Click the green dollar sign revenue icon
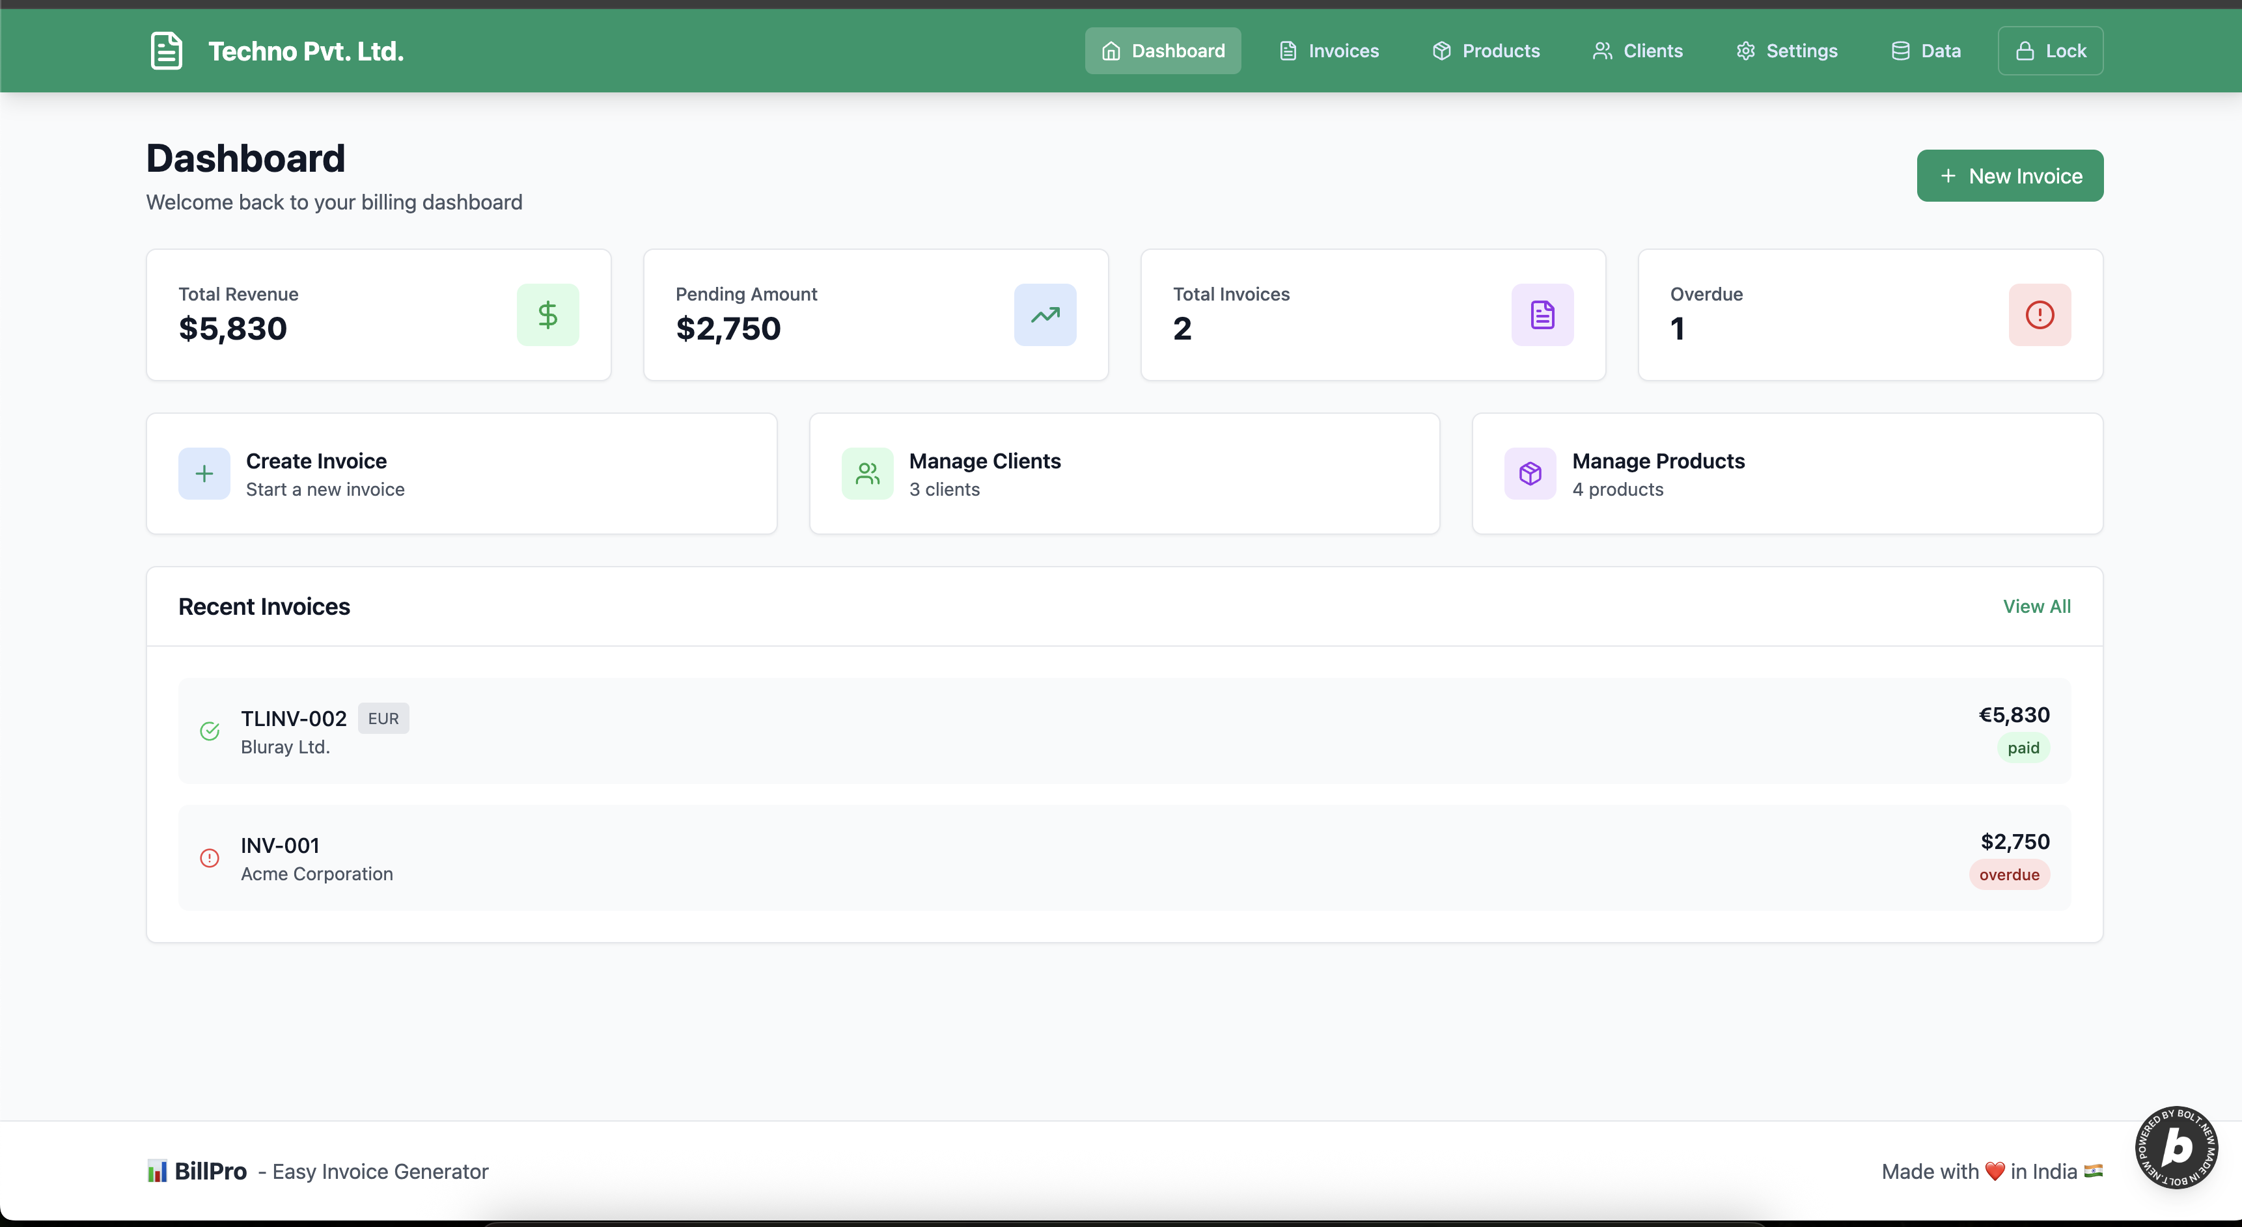 click(547, 315)
